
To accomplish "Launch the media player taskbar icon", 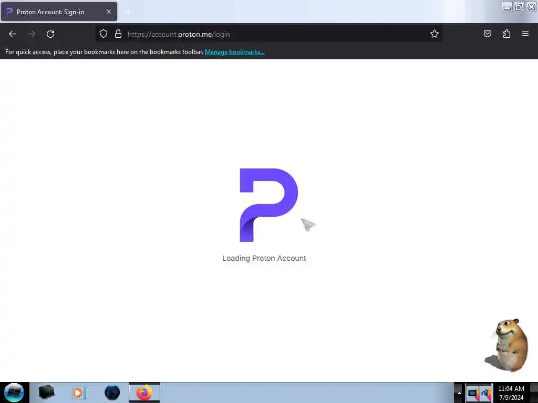I will [78, 393].
